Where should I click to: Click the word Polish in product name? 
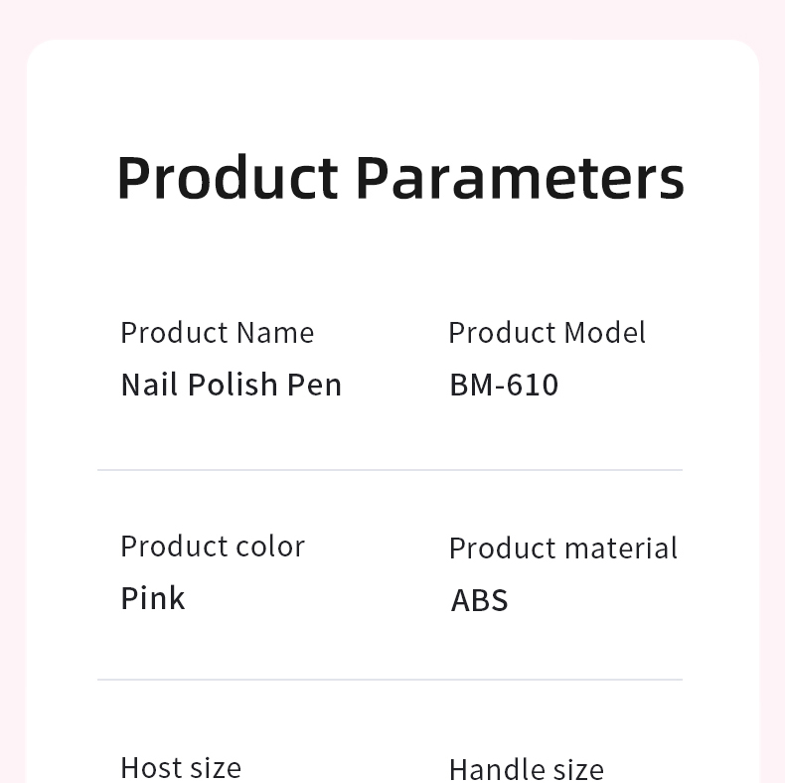coord(233,385)
